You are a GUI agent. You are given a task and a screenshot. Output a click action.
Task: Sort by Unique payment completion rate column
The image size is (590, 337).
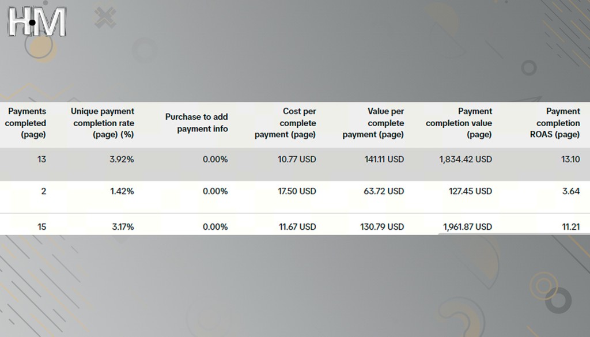pos(103,123)
